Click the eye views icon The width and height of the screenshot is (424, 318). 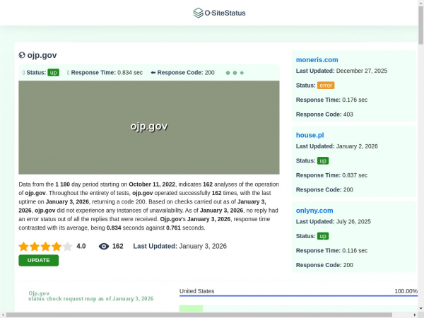coord(104,247)
